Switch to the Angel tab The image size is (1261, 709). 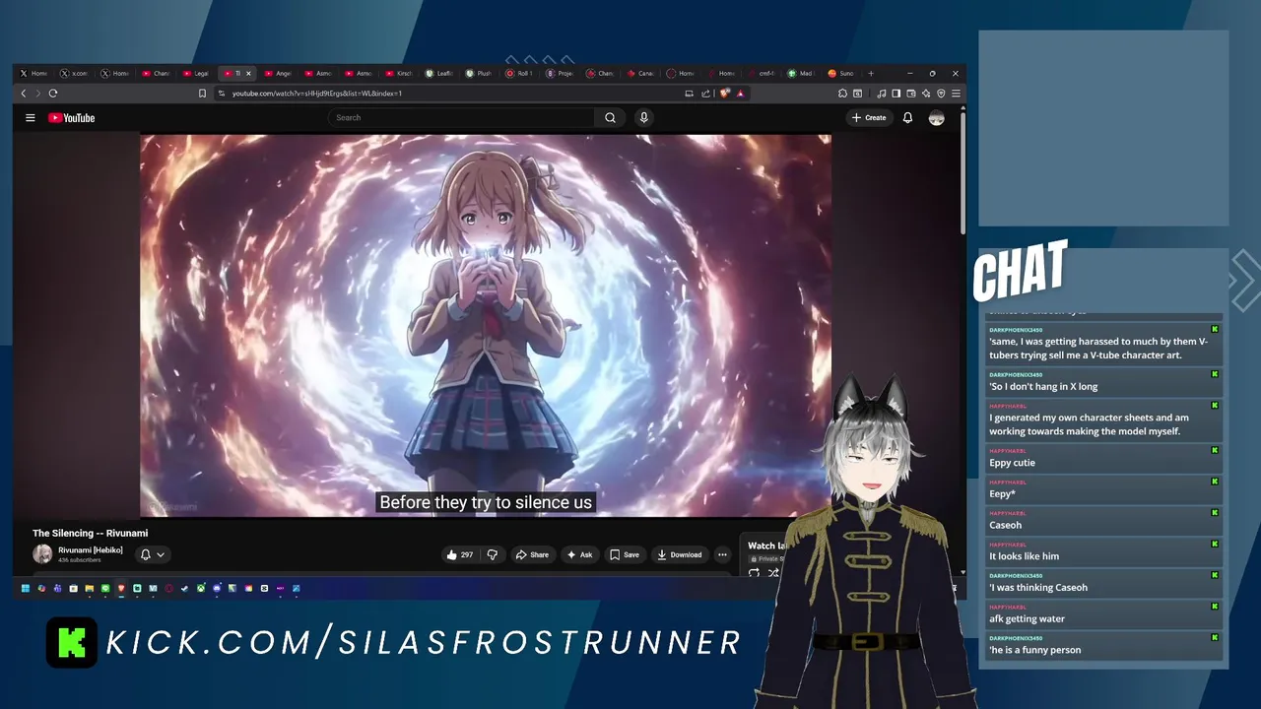278,73
